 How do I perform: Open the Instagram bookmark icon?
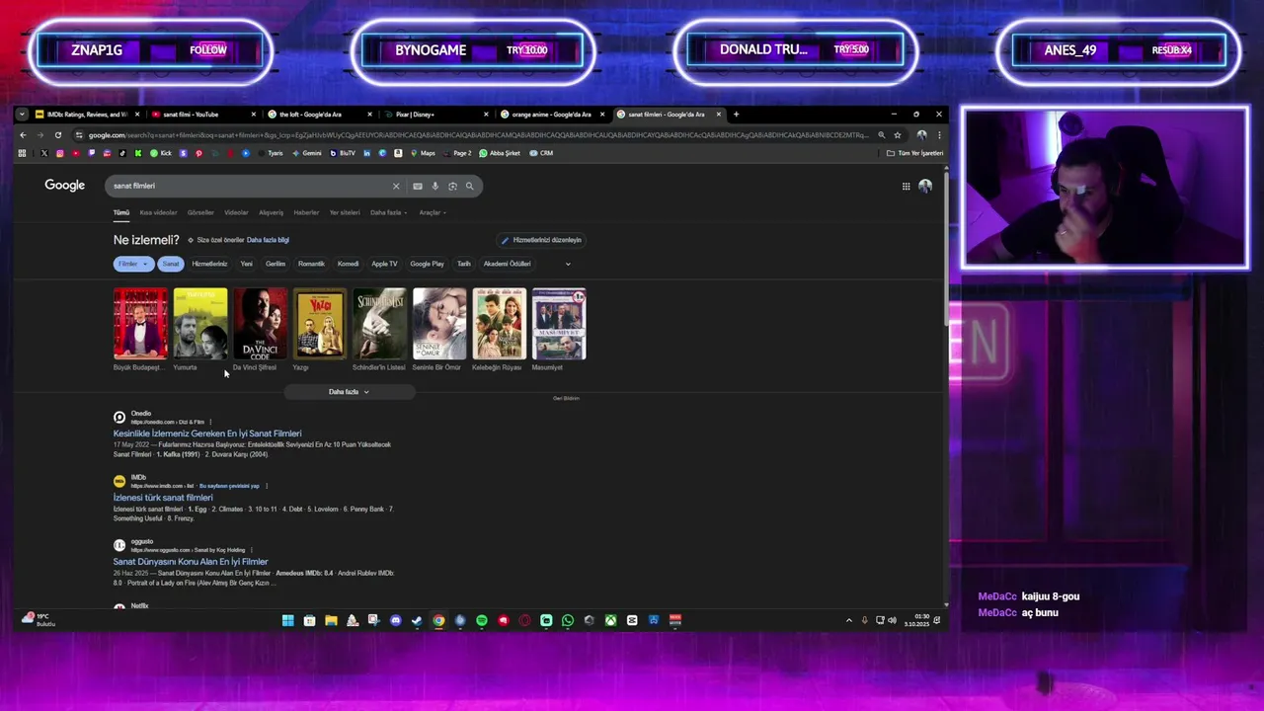click(x=59, y=153)
